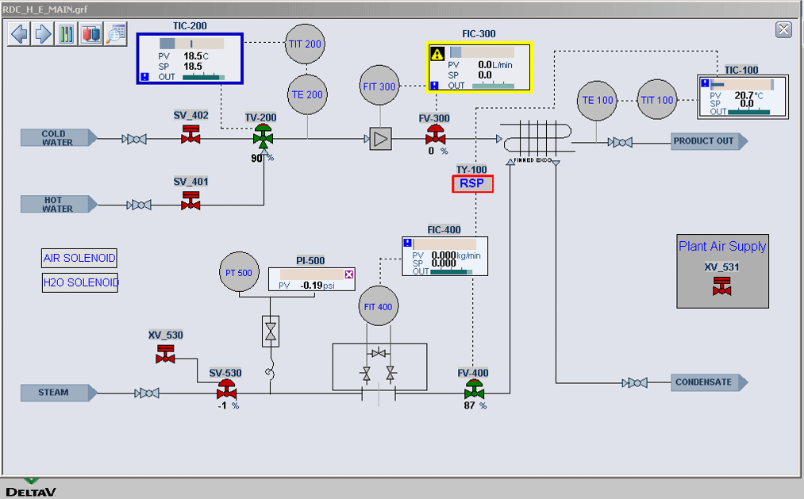Click the pump symbol after TE 200
804x499 pixels.
point(381,140)
